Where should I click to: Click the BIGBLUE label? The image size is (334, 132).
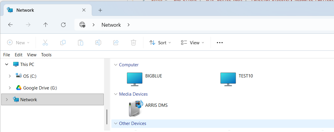coord(153,76)
